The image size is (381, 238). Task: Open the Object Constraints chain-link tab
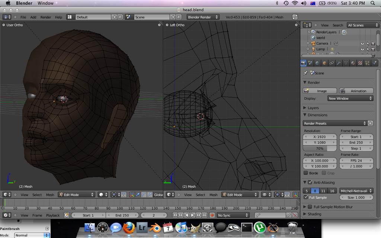point(332,63)
